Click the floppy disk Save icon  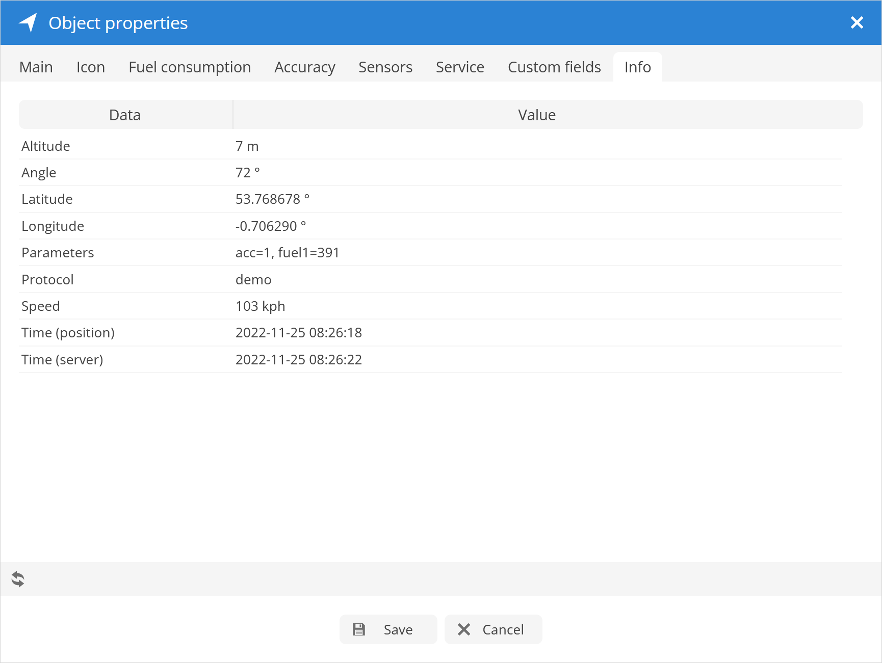pyautogui.click(x=359, y=629)
